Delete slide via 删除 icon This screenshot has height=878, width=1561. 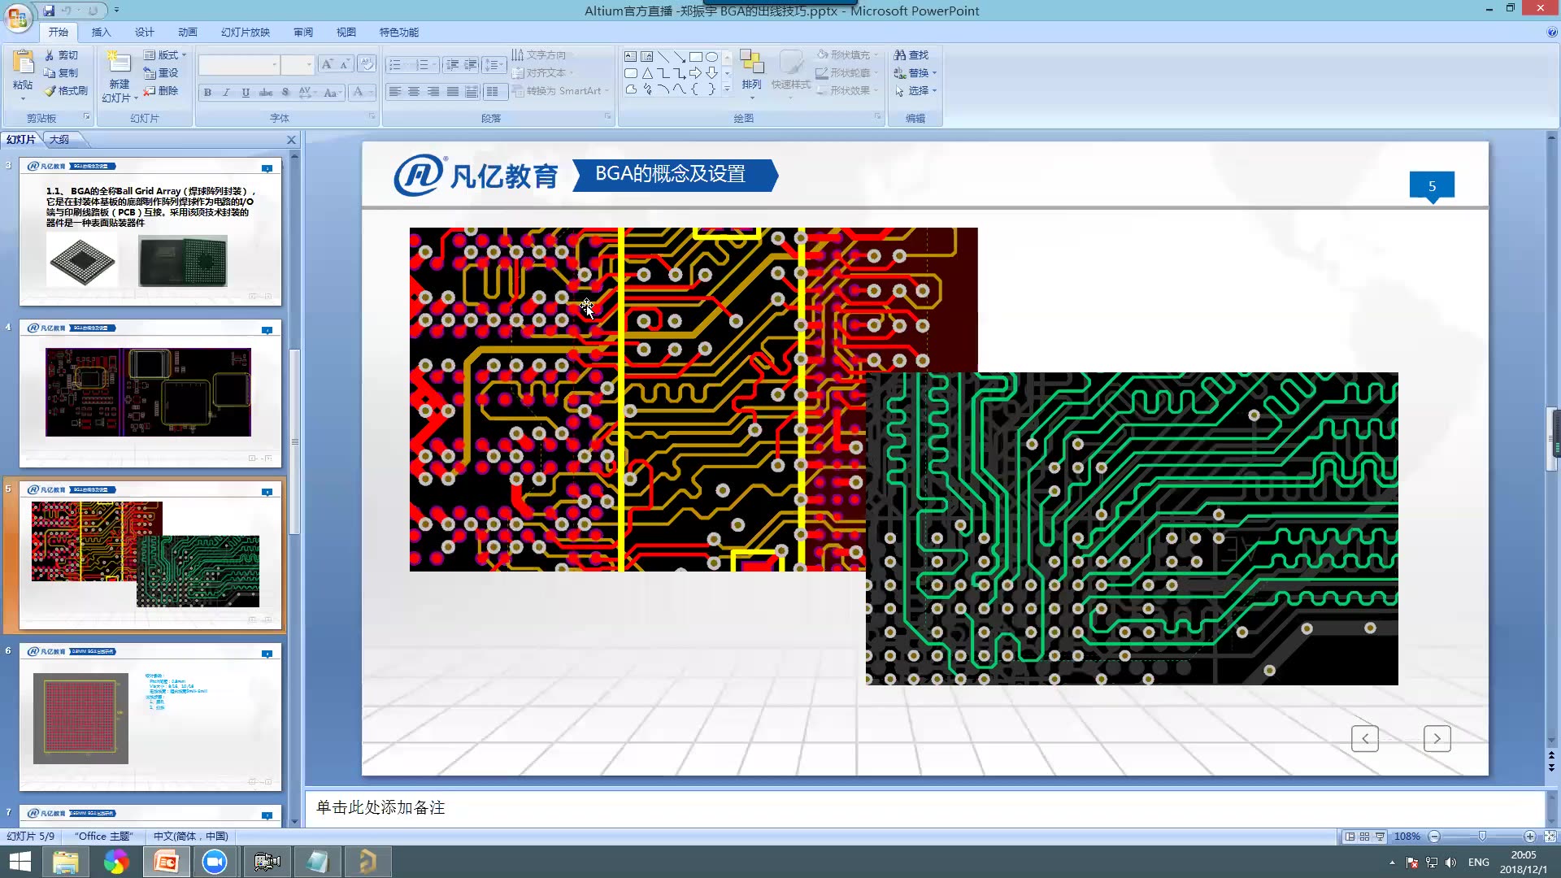pyautogui.click(x=149, y=91)
